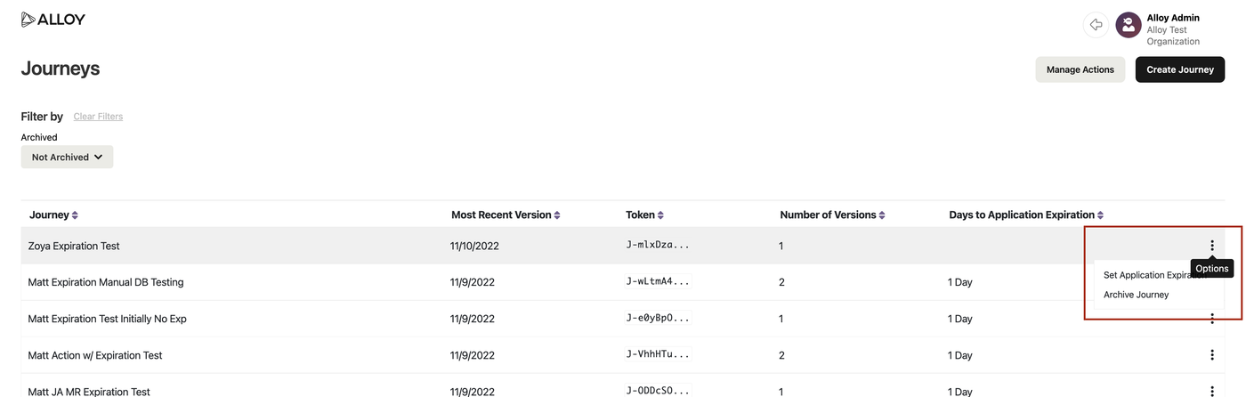Image resolution: width=1246 pixels, height=397 pixels.
Task: Sort by Most Recent Version
Action: 557,215
